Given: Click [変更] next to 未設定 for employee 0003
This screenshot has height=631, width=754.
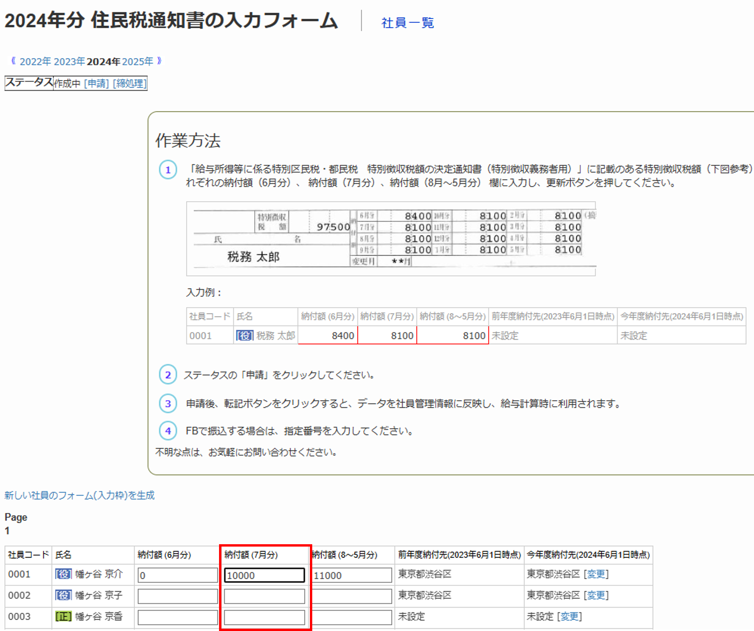Looking at the screenshot, I should 569,617.
